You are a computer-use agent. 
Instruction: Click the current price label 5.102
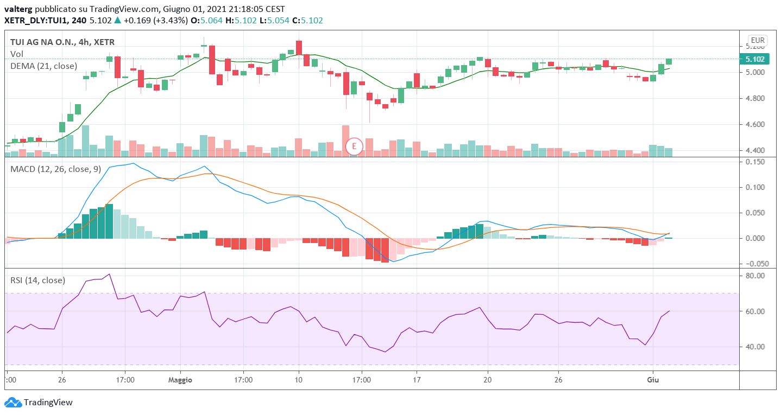tap(755, 59)
